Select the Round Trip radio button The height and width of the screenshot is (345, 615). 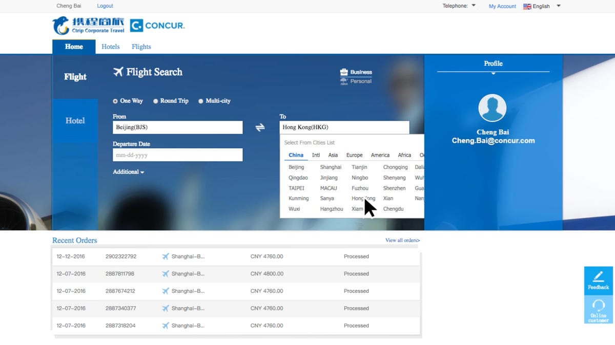click(156, 101)
